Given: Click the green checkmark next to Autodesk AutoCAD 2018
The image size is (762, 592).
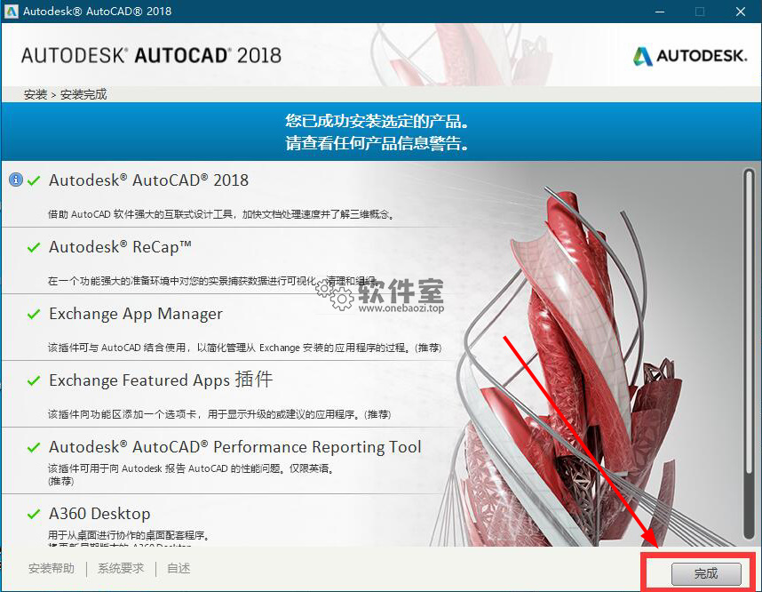Looking at the screenshot, I should coord(34,181).
